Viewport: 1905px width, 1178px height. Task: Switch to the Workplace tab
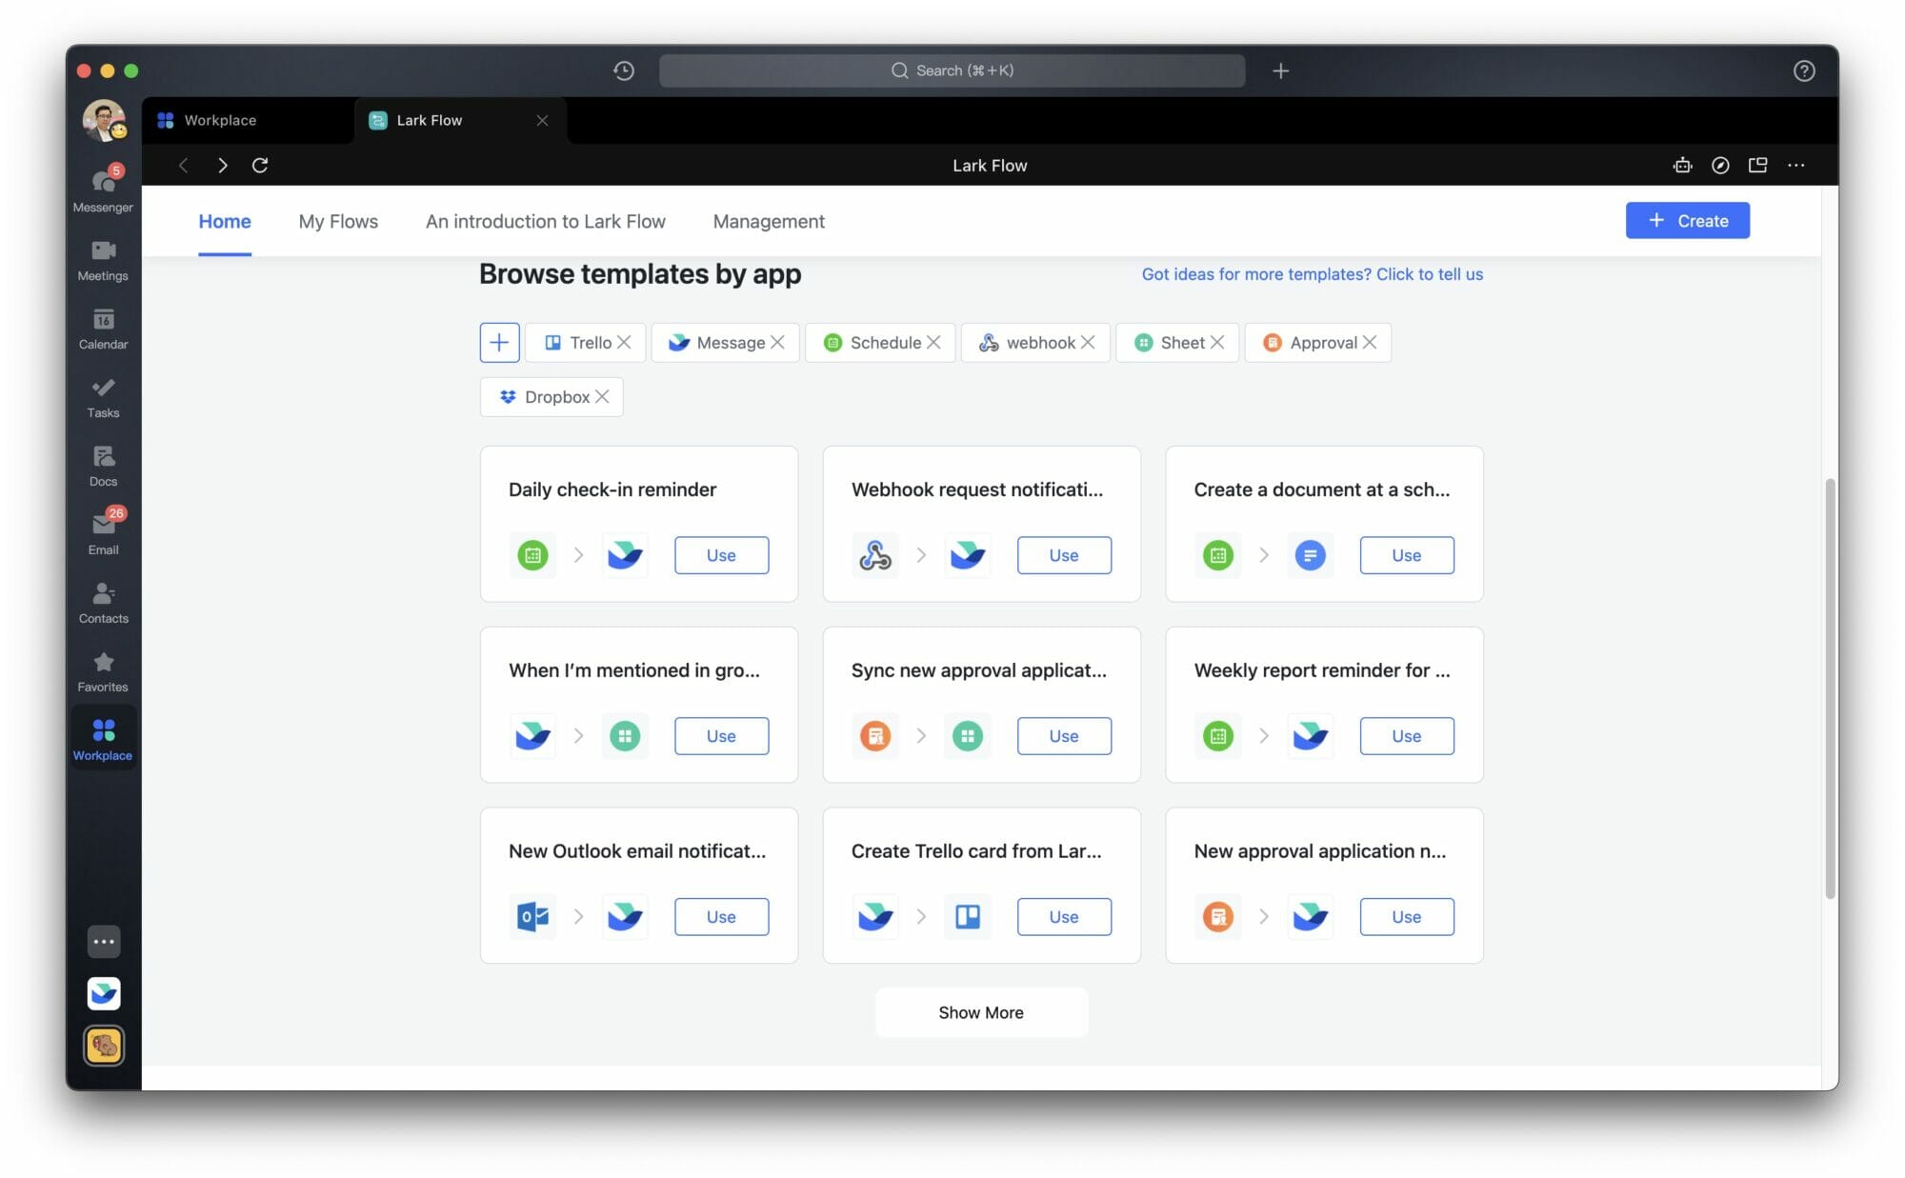pos(248,120)
